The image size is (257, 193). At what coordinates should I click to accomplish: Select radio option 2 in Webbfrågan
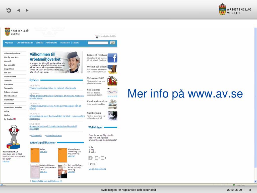(x=96, y=158)
